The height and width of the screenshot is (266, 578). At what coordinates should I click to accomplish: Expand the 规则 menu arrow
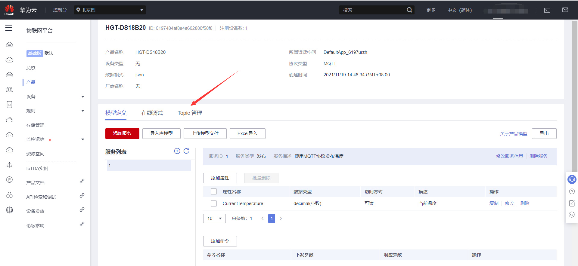83,111
